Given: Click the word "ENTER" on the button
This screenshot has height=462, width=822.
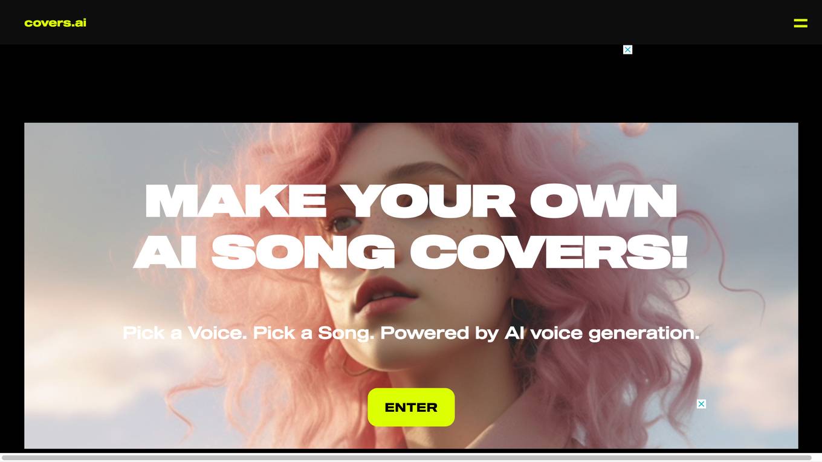Looking at the screenshot, I should point(411,408).
